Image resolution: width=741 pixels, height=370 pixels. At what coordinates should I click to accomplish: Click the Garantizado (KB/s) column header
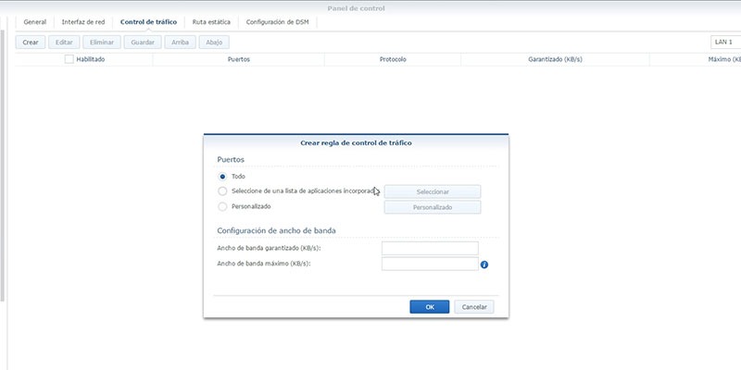click(x=555, y=59)
